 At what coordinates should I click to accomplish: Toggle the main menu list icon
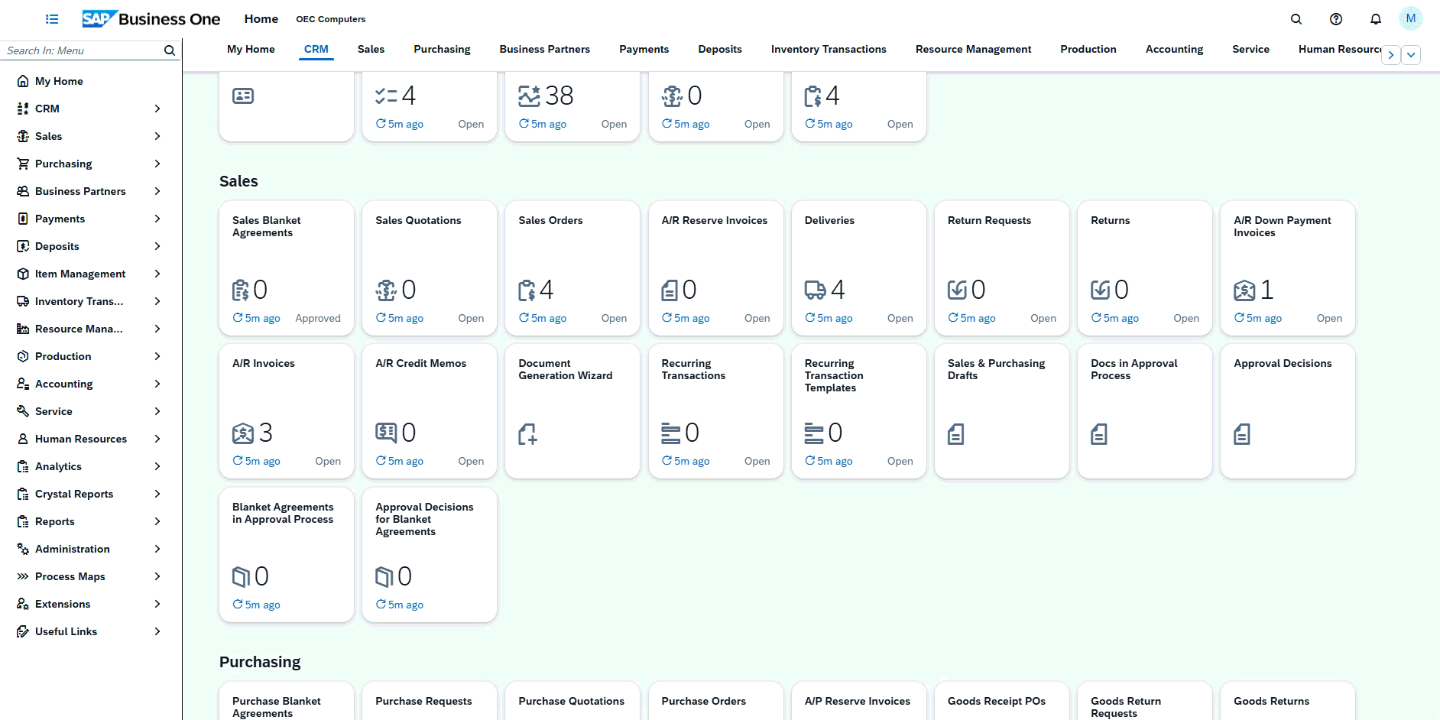tap(52, 19)
